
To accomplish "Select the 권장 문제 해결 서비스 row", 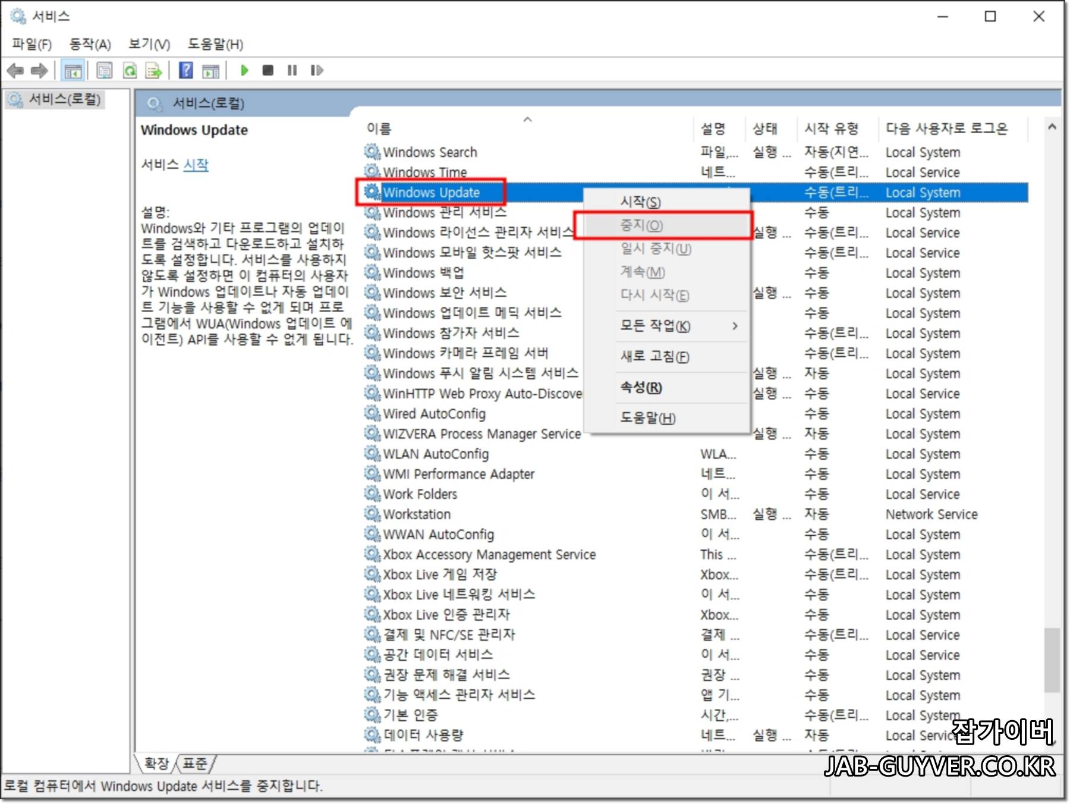I will pos(695,675).
